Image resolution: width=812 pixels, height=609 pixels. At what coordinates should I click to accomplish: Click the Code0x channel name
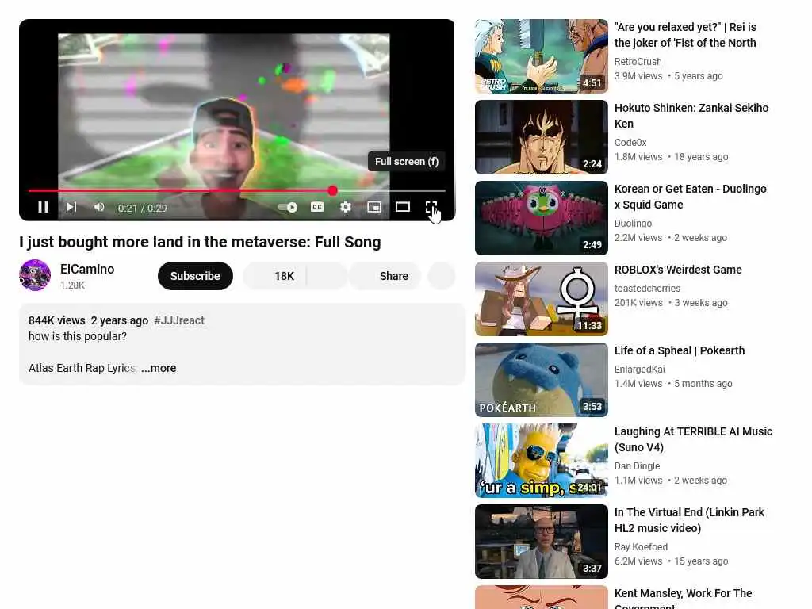630,143
